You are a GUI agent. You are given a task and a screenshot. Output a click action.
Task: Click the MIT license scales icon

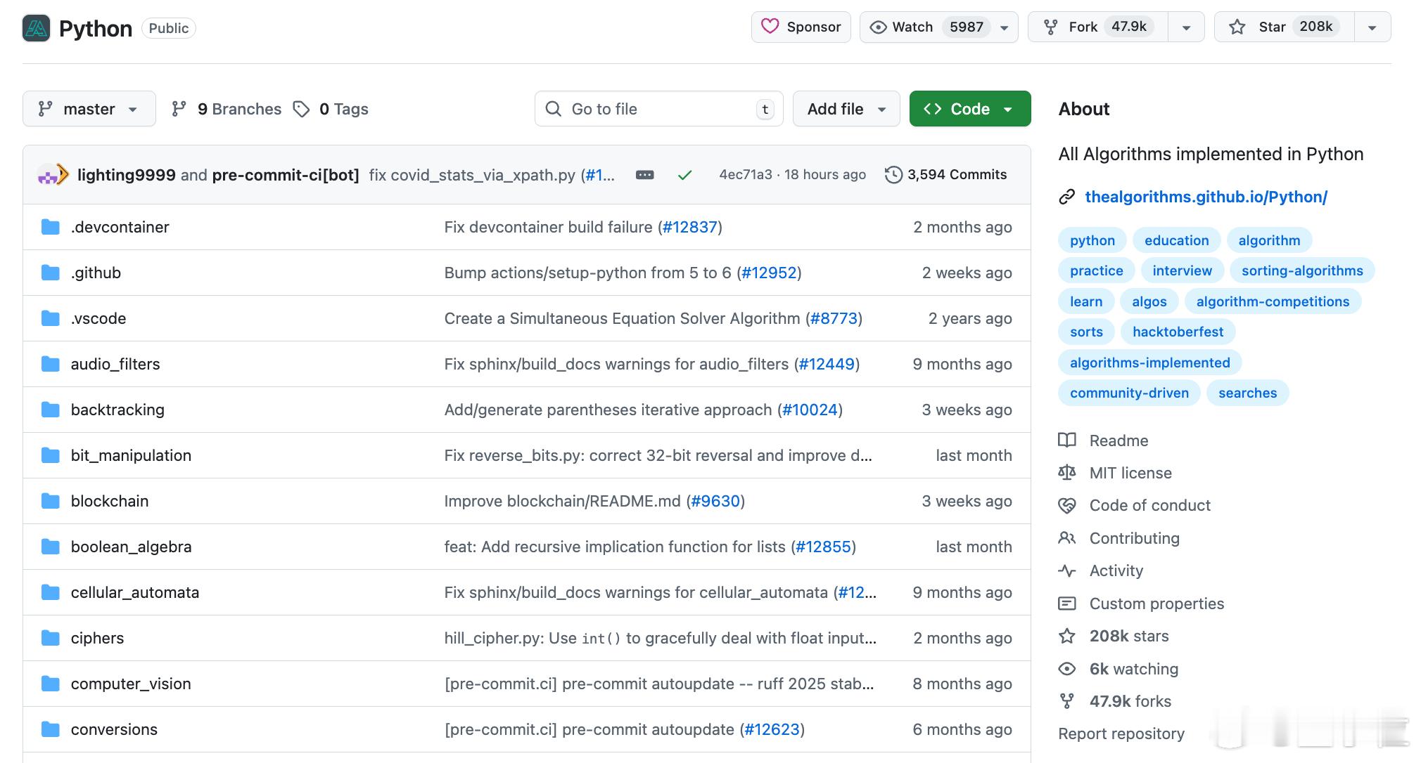1067,473
